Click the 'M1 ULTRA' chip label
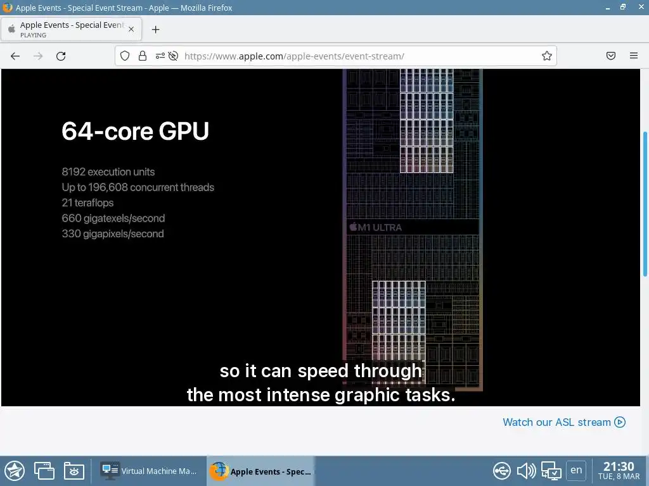This screenshot has width=649, height=486. click(x=375, y=227)
